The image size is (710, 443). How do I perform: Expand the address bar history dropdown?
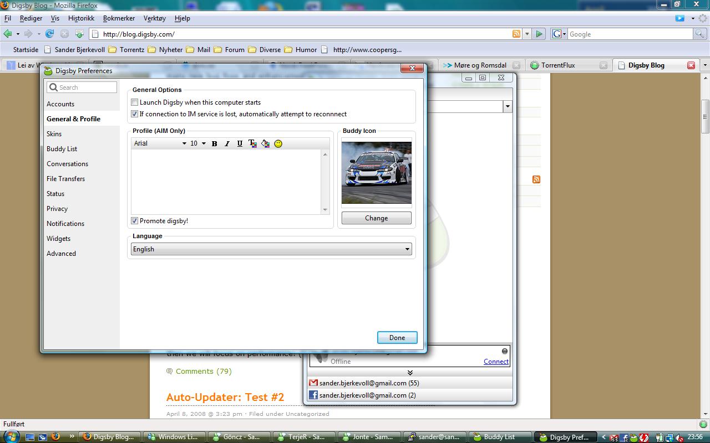click(x=527, y=34)
